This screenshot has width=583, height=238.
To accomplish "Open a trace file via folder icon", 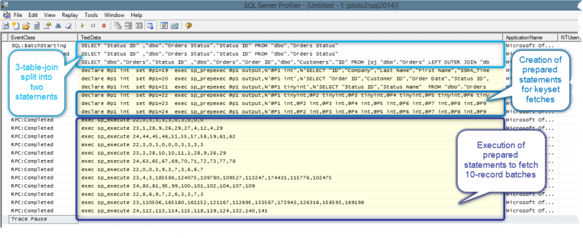I will [x=26, y=26].
